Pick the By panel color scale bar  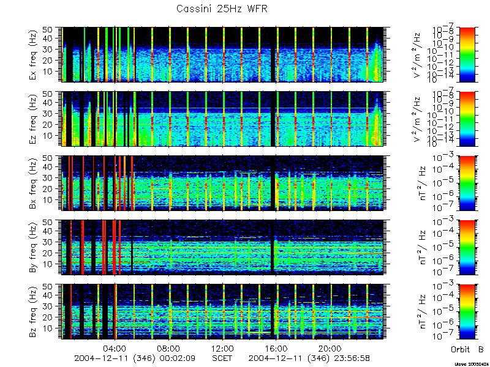(467, 248)
